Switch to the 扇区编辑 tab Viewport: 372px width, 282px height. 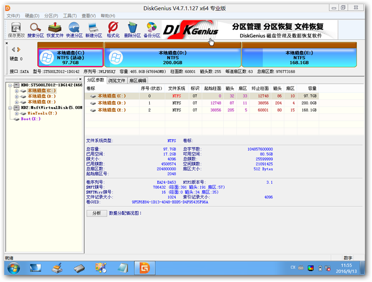pos(138,80)
